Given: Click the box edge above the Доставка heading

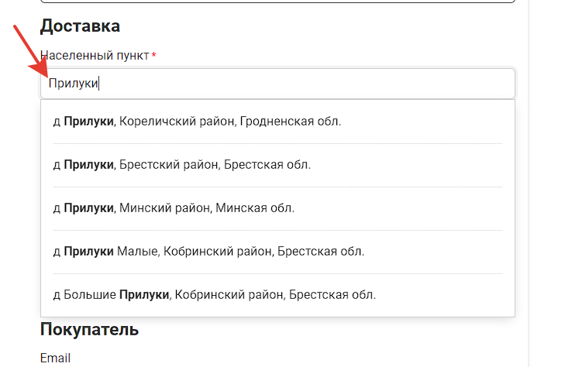Looking at the screenshot, I should [277, 2].
